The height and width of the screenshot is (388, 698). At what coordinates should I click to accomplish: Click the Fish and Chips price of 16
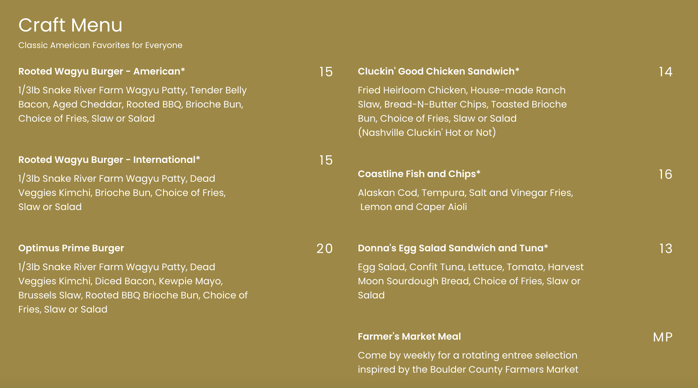[665, 174]
